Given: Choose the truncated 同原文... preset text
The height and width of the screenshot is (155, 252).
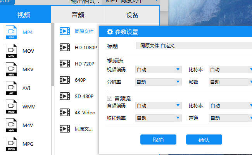Looking at the screenshot, I should click(84, 129).
